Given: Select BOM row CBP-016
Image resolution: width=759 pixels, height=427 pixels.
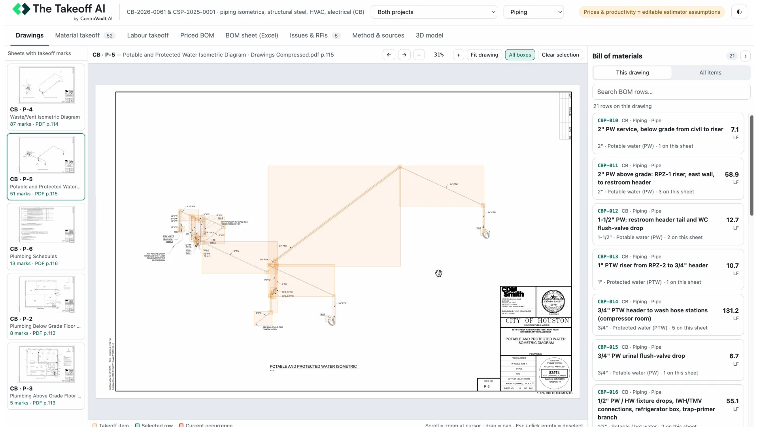Looking at the screenshot, I should pos(668,406).
